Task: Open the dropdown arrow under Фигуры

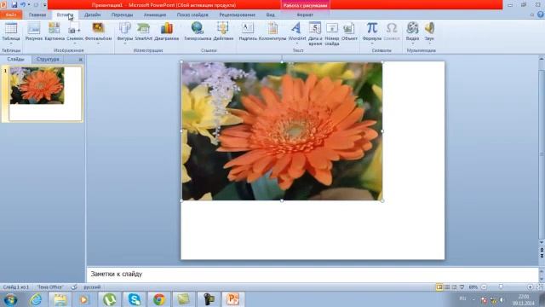Action: click(125, 43)
